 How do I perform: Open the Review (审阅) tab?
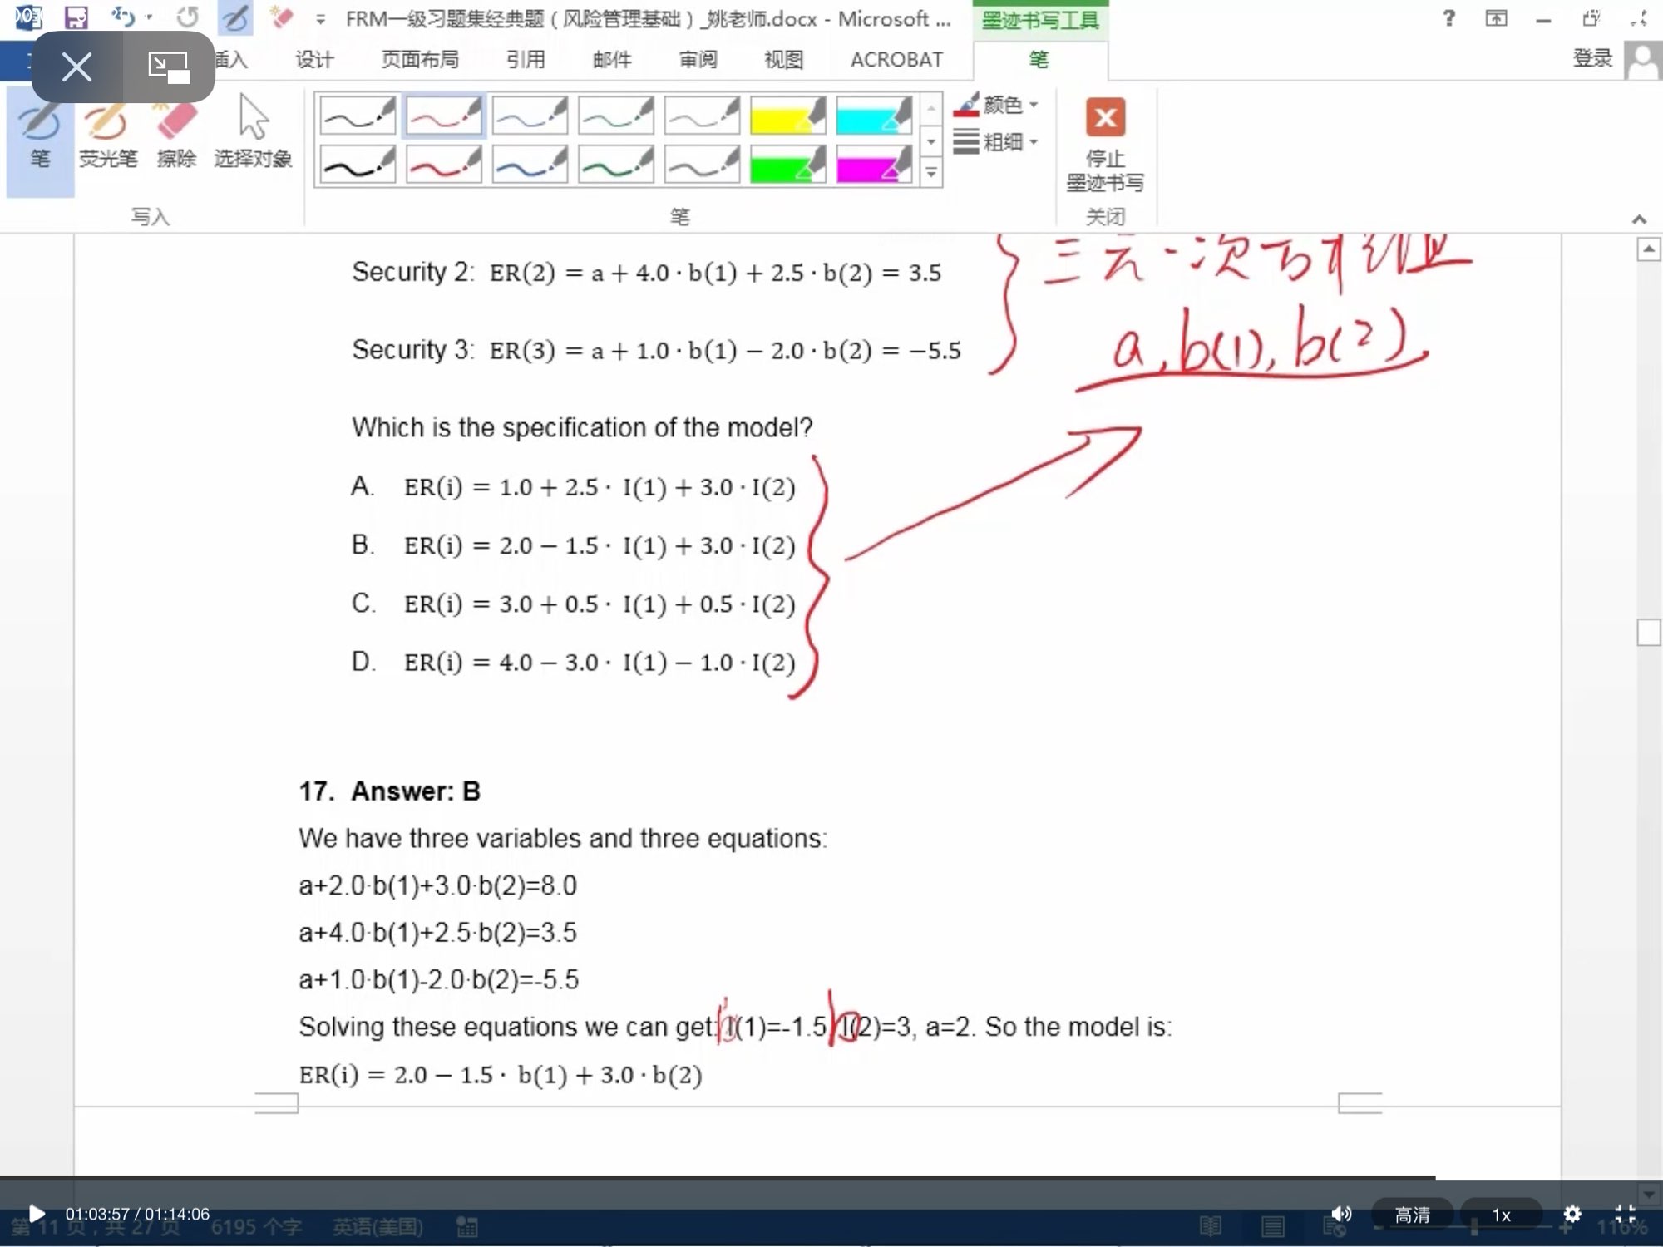pyautogui.click(x=698, y=60)
